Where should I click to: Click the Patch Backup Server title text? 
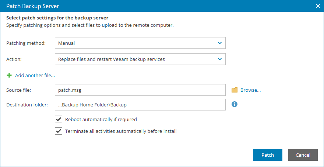33,6
